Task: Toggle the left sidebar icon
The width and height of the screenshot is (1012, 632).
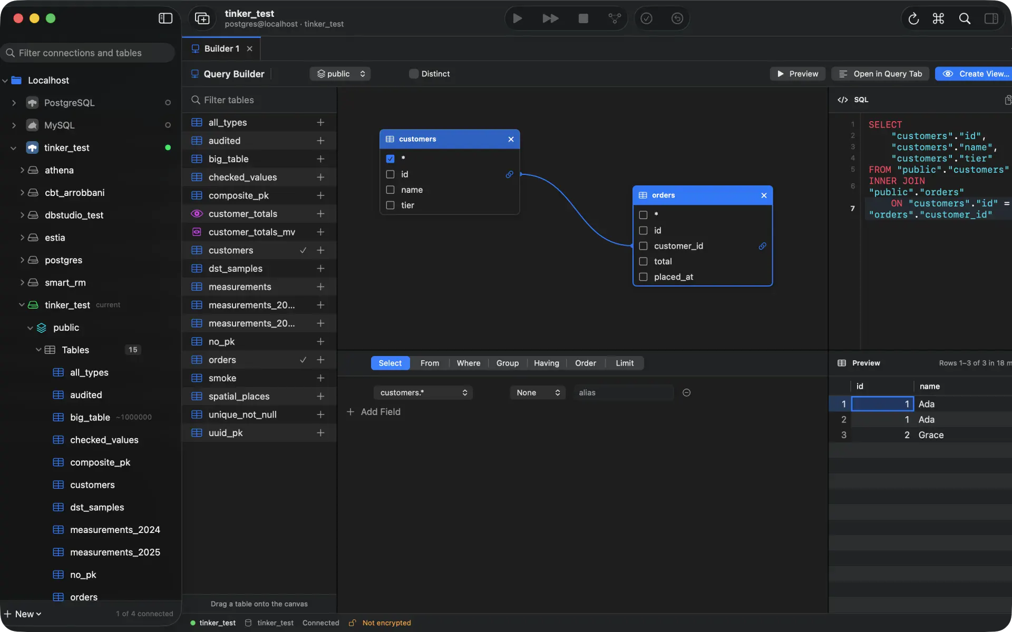Action: pos(166,18)
